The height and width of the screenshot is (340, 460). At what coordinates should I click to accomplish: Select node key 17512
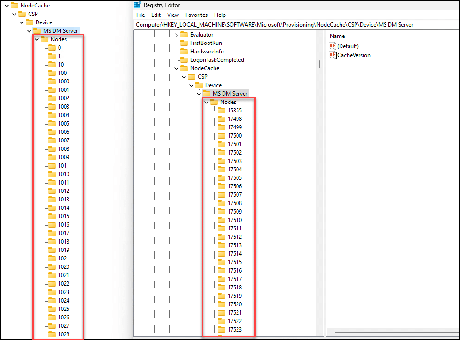tap(235, 237)
